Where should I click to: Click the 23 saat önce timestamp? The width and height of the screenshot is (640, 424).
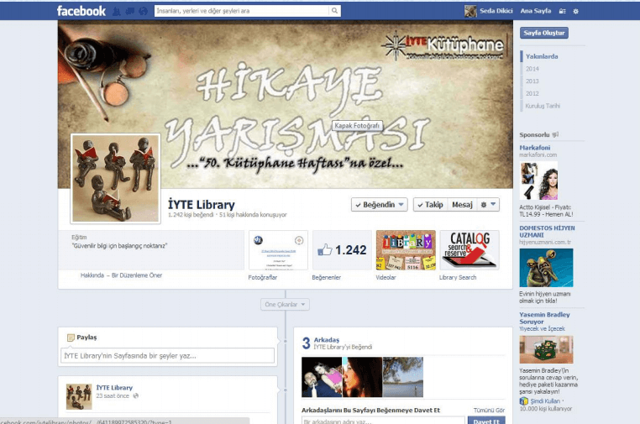(113, 395)
